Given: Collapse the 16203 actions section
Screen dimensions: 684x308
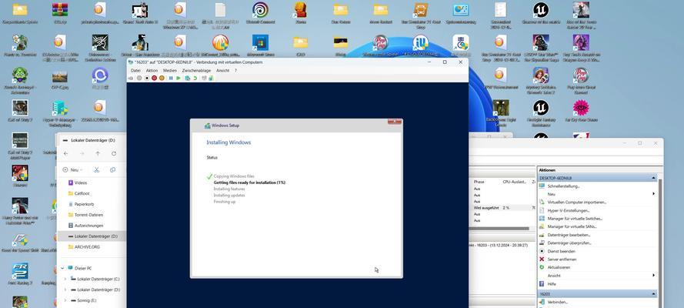Looking at the screenshot, I should pos(653,294).
